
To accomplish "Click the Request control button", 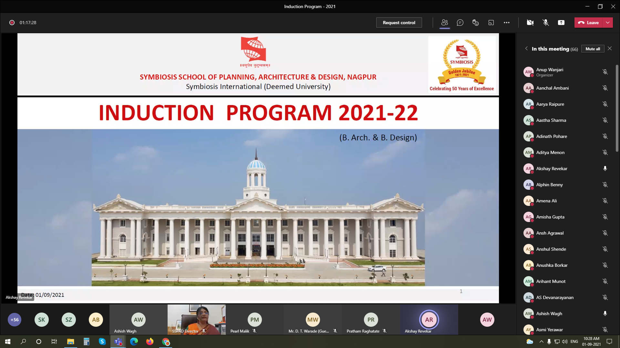I will pos(399,23).
